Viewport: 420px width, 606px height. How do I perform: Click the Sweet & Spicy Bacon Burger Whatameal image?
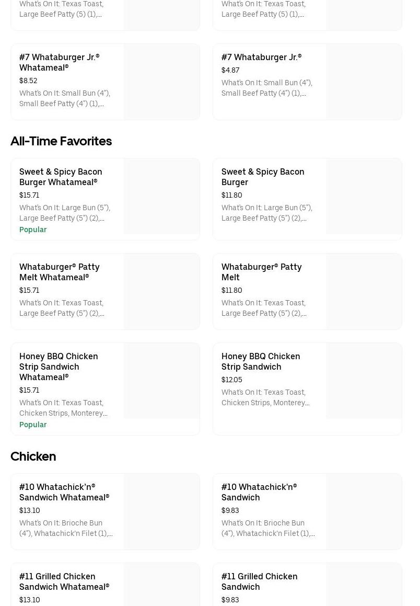coord(162,197)
